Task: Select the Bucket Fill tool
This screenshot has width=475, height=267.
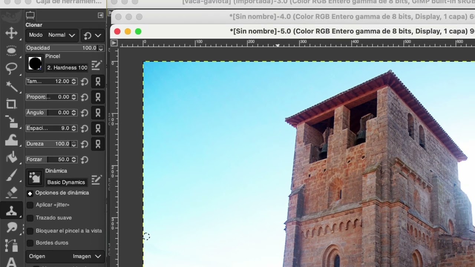Action: (11, 158)
